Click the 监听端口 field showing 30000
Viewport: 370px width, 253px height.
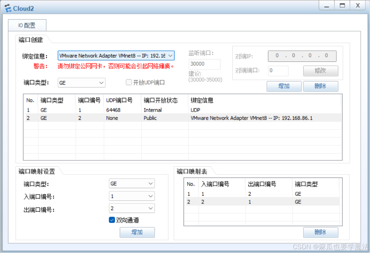(x=204, y=64)
